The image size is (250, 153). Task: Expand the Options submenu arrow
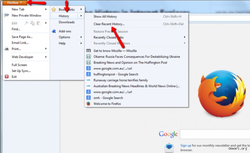pyautogui.click(x=81, y=37)
